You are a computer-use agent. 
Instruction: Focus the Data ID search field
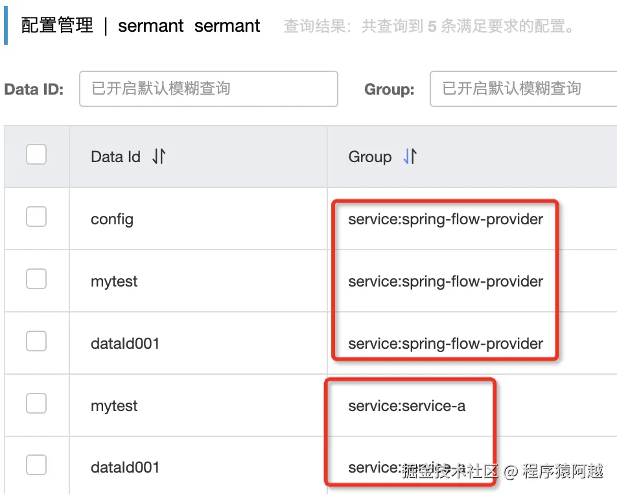[x=208, y=89]
